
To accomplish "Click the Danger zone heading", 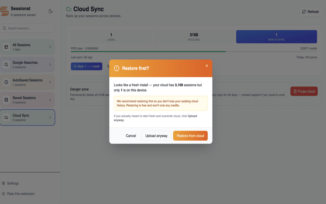I will coord(79,89).
